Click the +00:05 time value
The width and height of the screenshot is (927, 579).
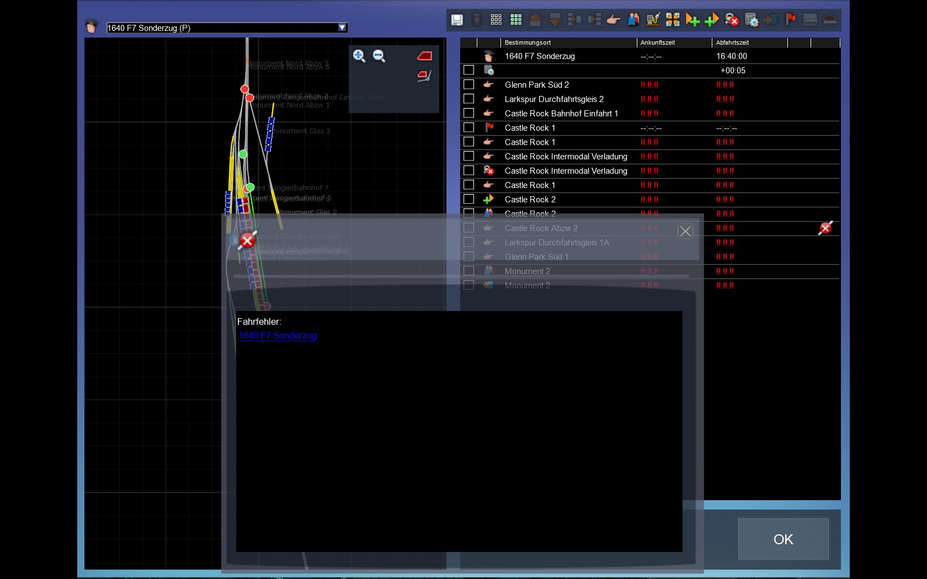(x=733, y=71)
